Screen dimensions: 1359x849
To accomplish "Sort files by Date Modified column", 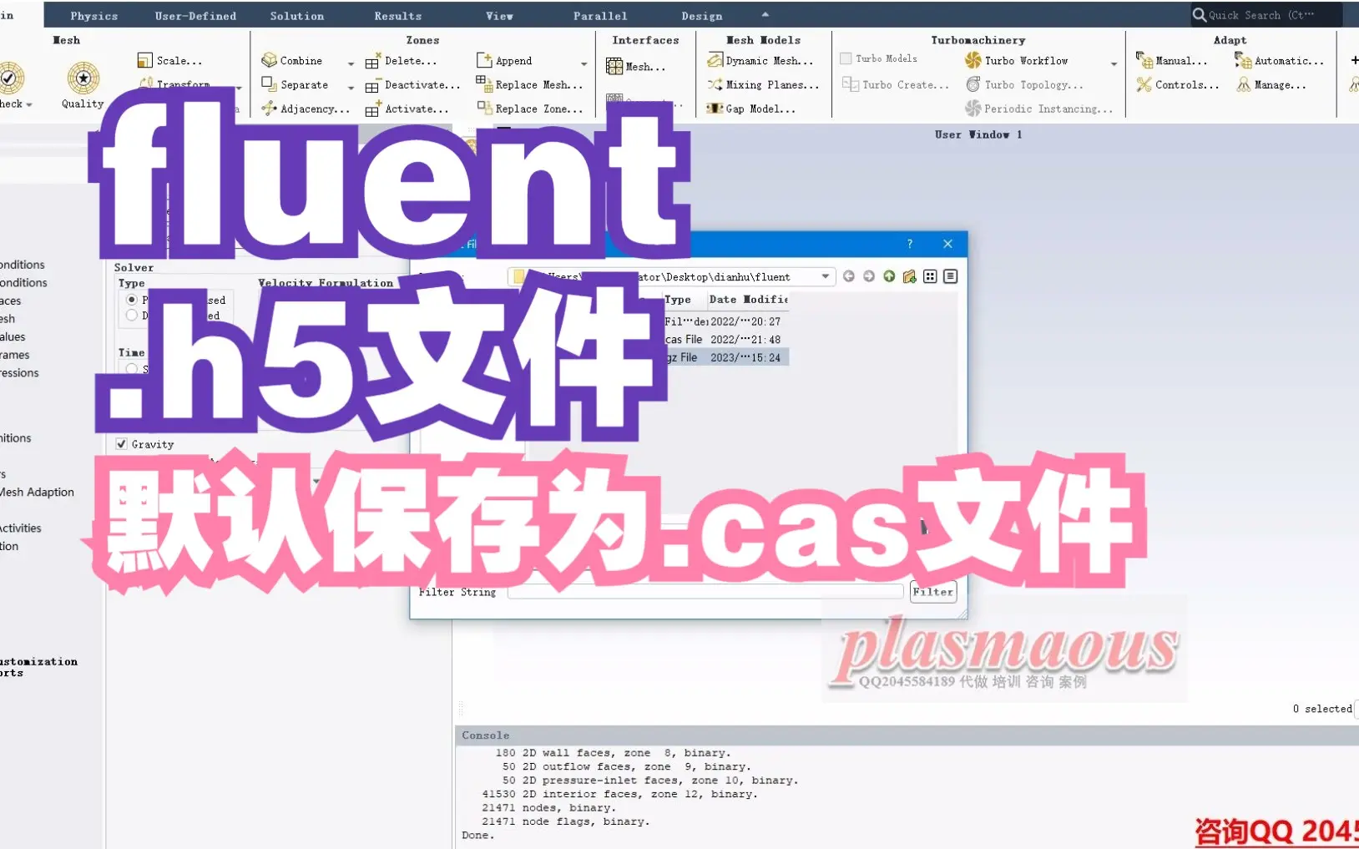I will (748, 300).
